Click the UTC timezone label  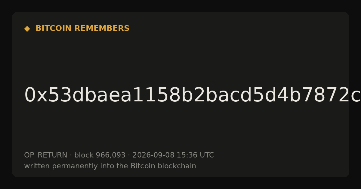pos(207,155)
